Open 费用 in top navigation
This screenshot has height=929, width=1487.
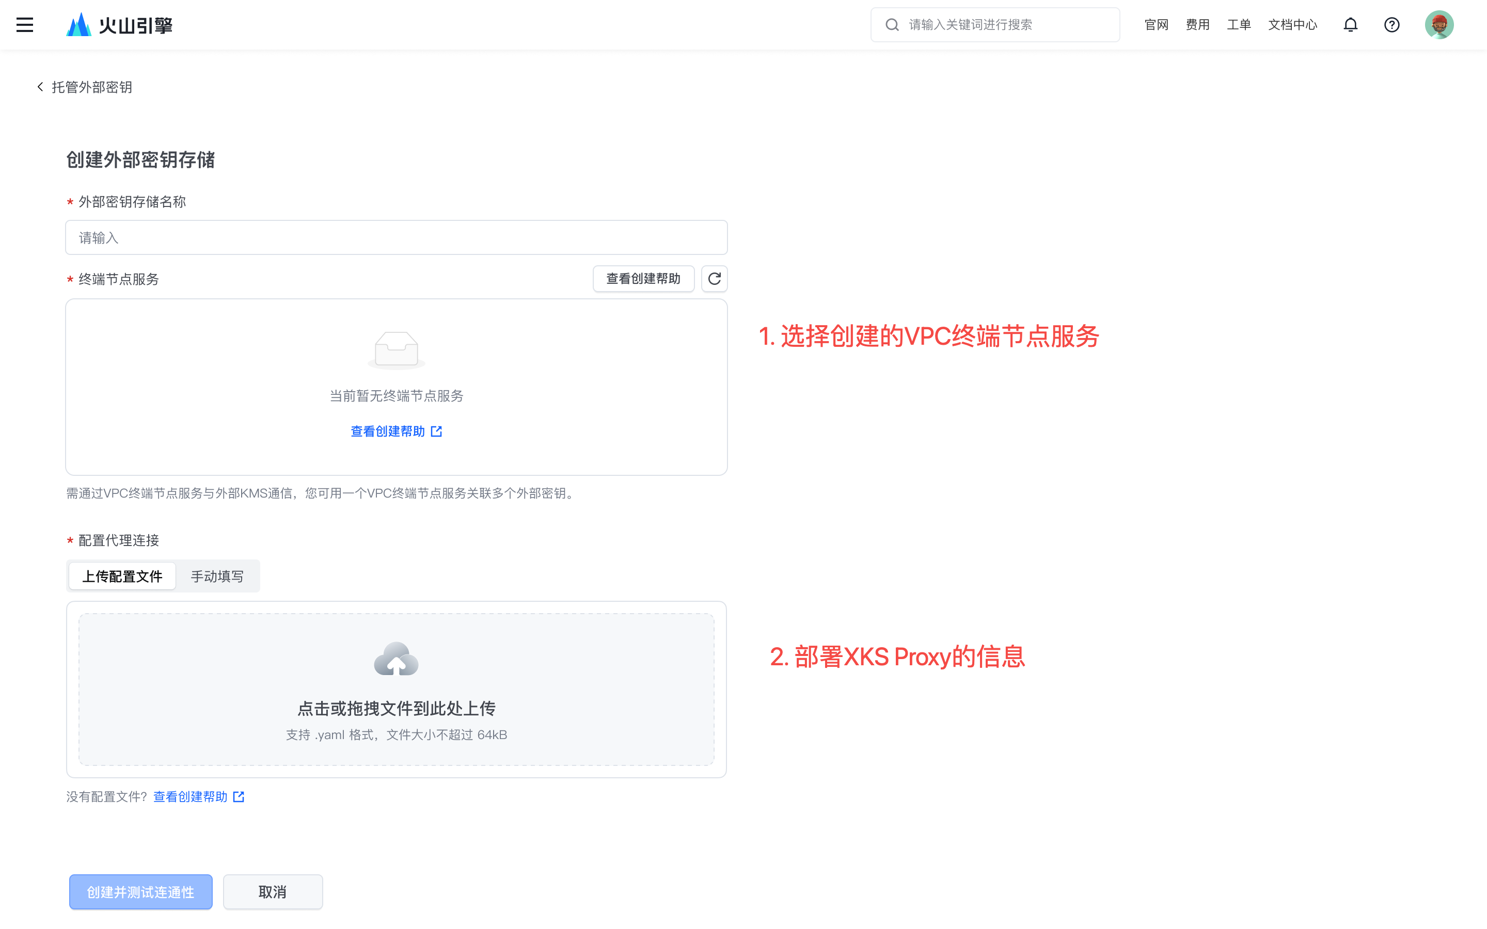(1197, 25)
